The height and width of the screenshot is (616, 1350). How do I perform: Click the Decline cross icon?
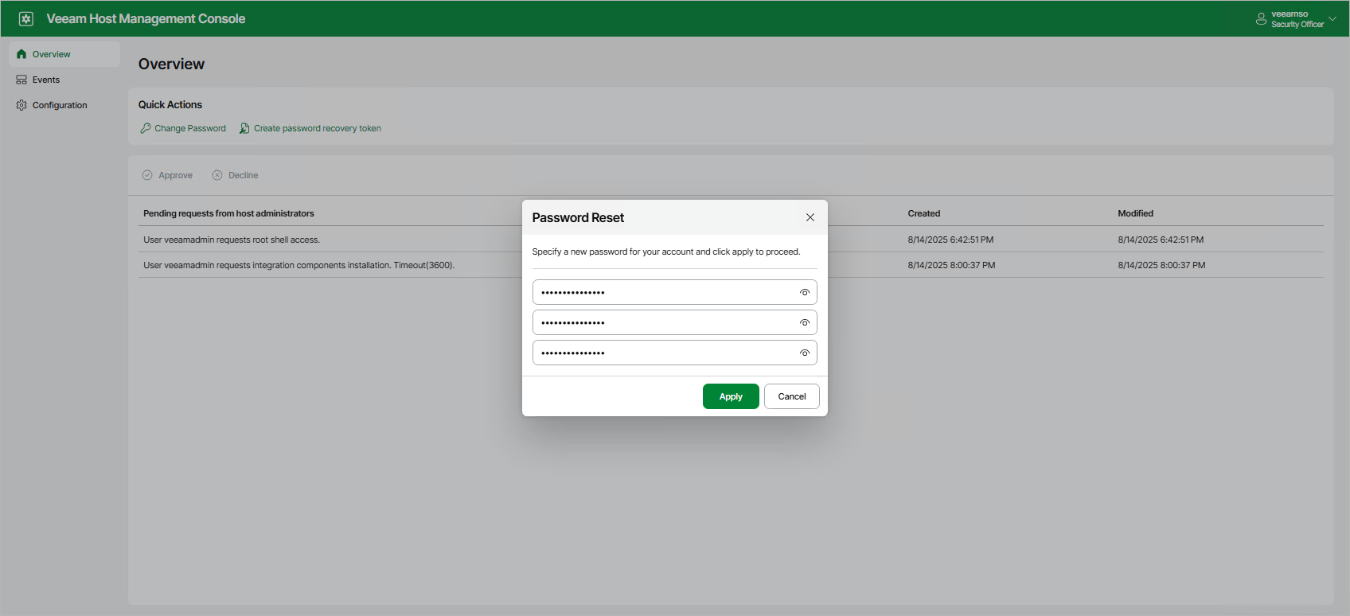217,175
